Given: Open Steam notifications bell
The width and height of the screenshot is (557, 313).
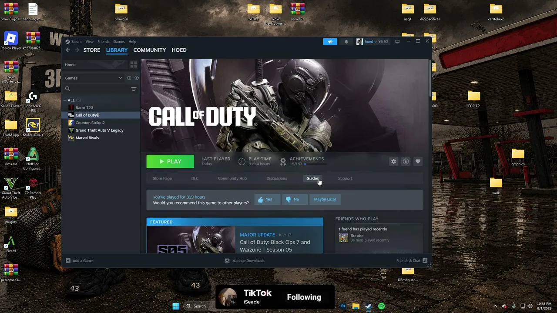Looking at the screenshot, I should tap(346, 42).
